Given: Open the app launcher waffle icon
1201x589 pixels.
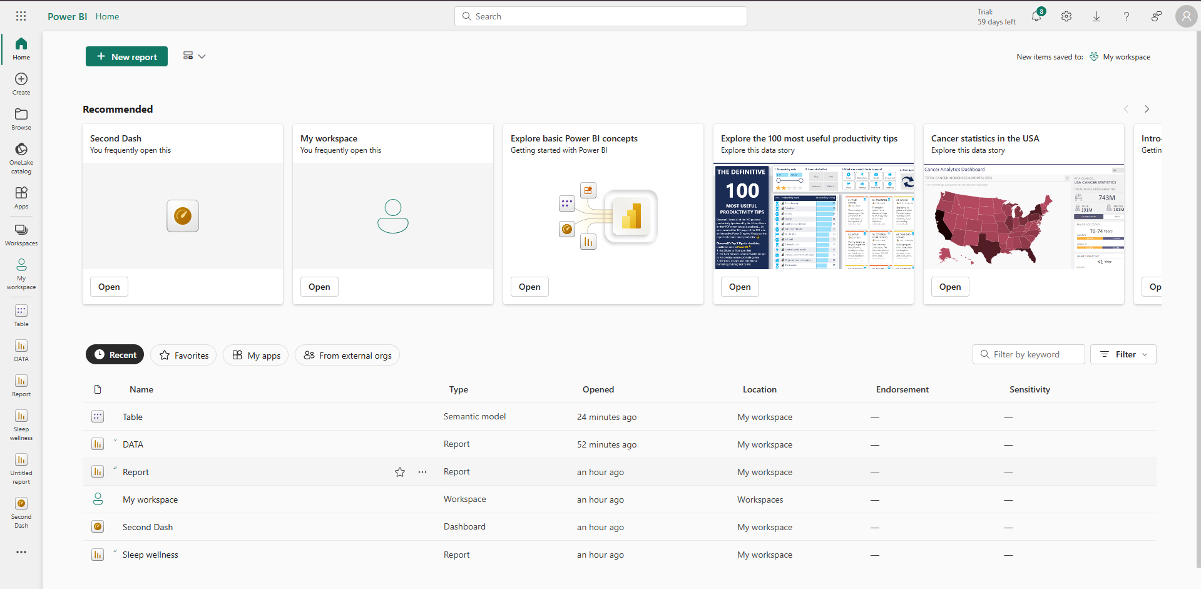Looking at the screenshot, I should [x=21, y=16].
